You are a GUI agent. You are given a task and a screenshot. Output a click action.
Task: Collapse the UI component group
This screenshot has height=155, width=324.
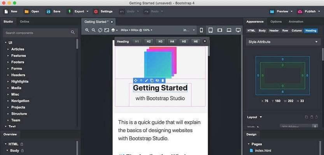(x=5, y=43)
